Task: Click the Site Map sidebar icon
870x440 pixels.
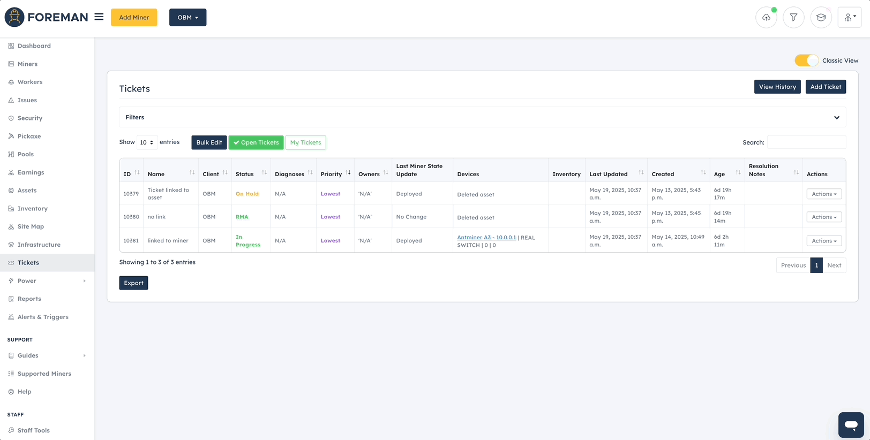Action: click(x=11, y=226)
